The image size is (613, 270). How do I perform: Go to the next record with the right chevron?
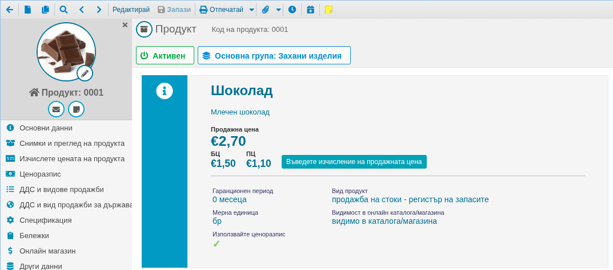pos(99,10)
